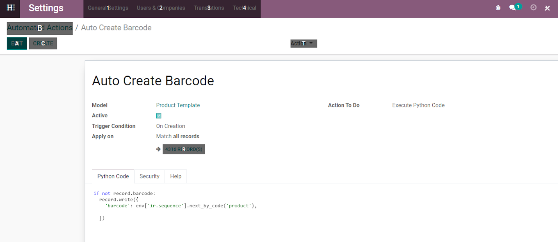This screenshot has width=559, height=242.
Task: Open the conversations chat icon
Action: [x=513, y=8]
